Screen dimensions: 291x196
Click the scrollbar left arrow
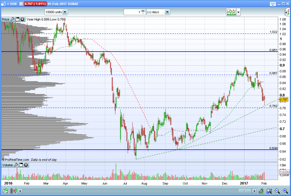coord(20,191)
